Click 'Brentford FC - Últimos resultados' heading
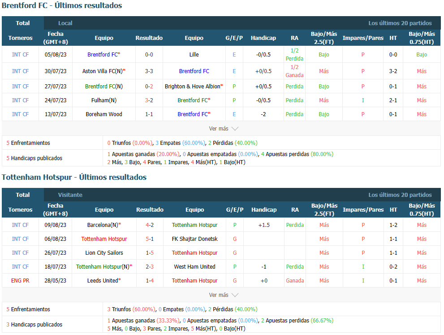 click(x=62, y=5)
